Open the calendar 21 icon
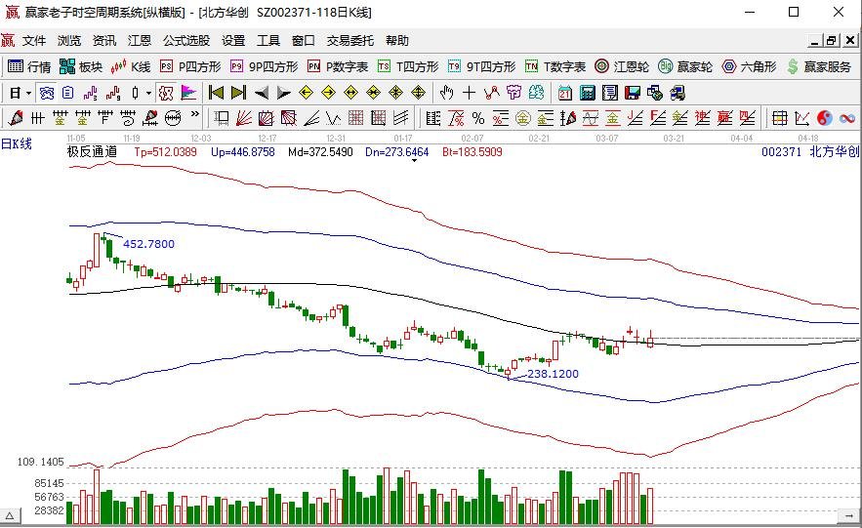The height and width of the screenshot is (528, 862). pos(564,93)
